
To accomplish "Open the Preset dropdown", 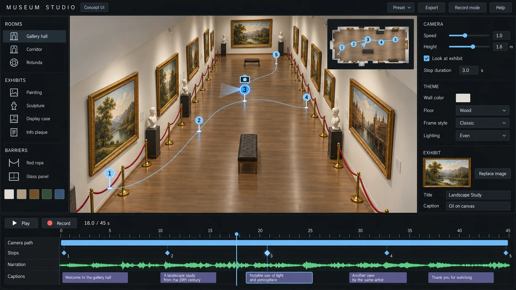I will click(401, 8).
